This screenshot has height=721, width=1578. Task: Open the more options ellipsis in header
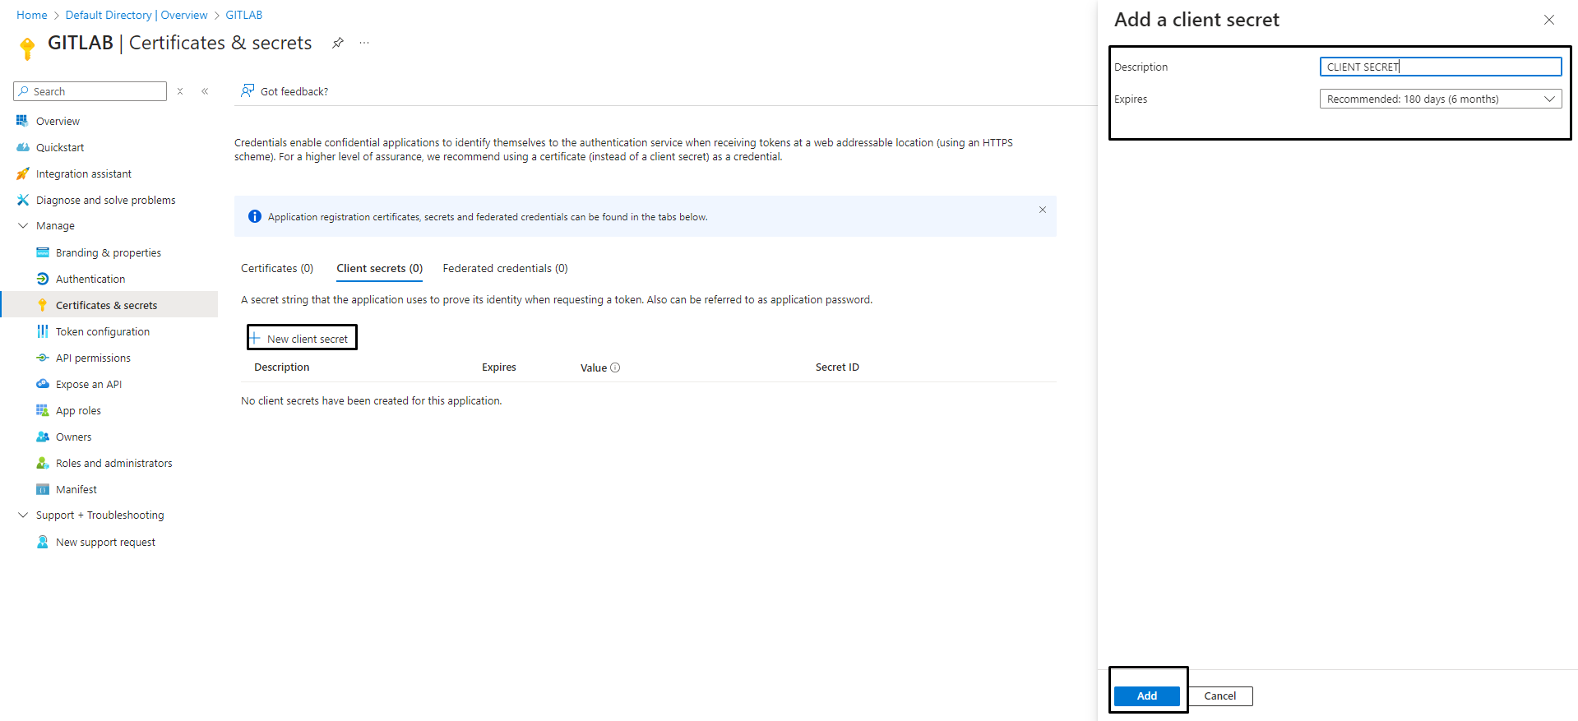point(364,44)
